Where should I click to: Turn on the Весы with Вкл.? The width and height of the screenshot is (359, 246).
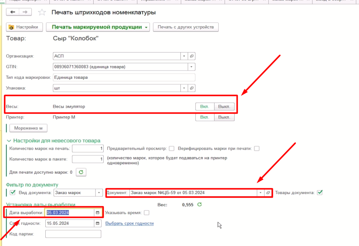205,106
